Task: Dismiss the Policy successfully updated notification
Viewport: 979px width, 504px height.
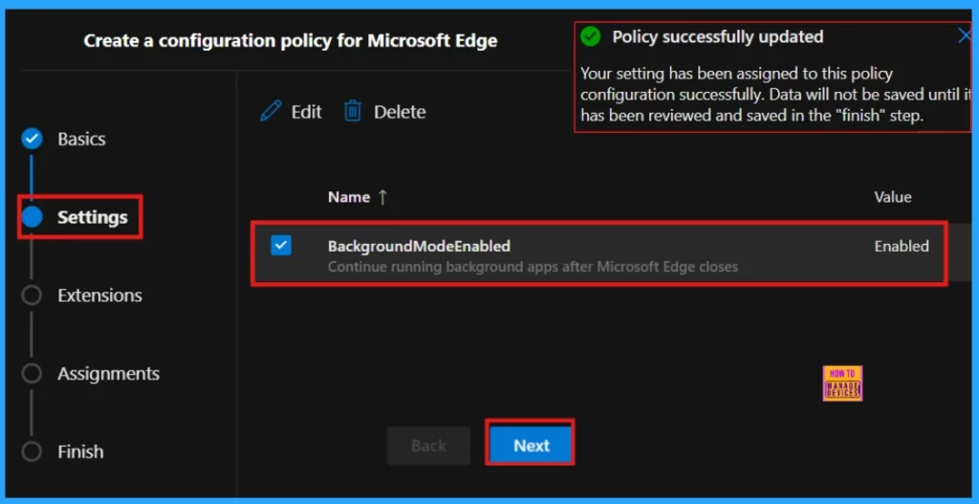Action: 966,36
